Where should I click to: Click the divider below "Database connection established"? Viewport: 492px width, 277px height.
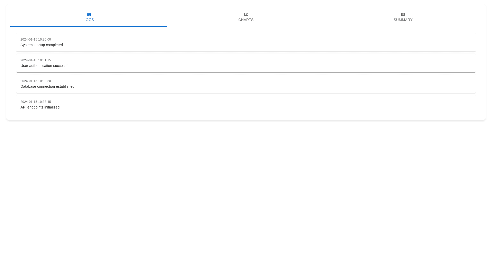point(246,93)
